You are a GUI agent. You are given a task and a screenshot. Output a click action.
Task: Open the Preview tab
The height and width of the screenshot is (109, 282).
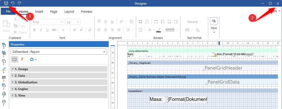(87, 11)
